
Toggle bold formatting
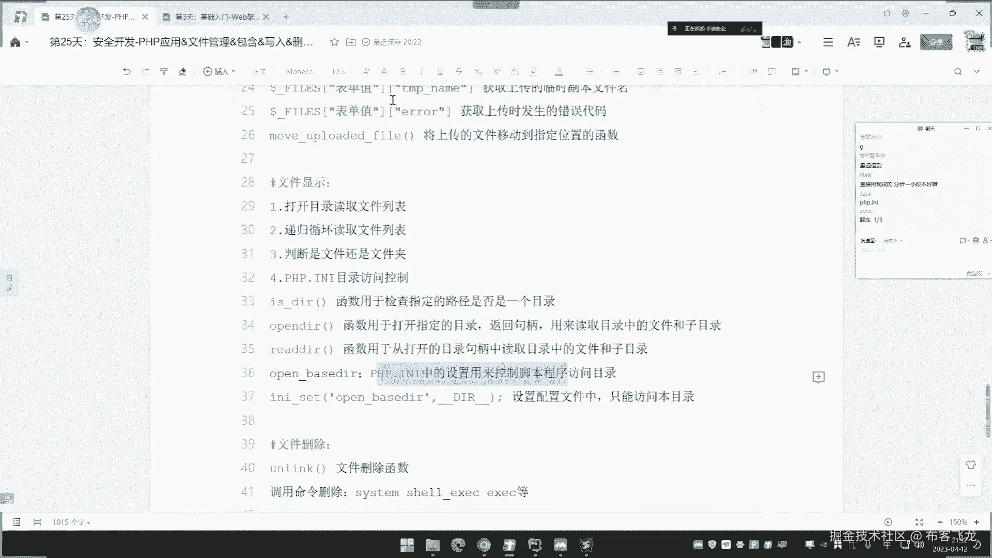[x=402, y=71]
